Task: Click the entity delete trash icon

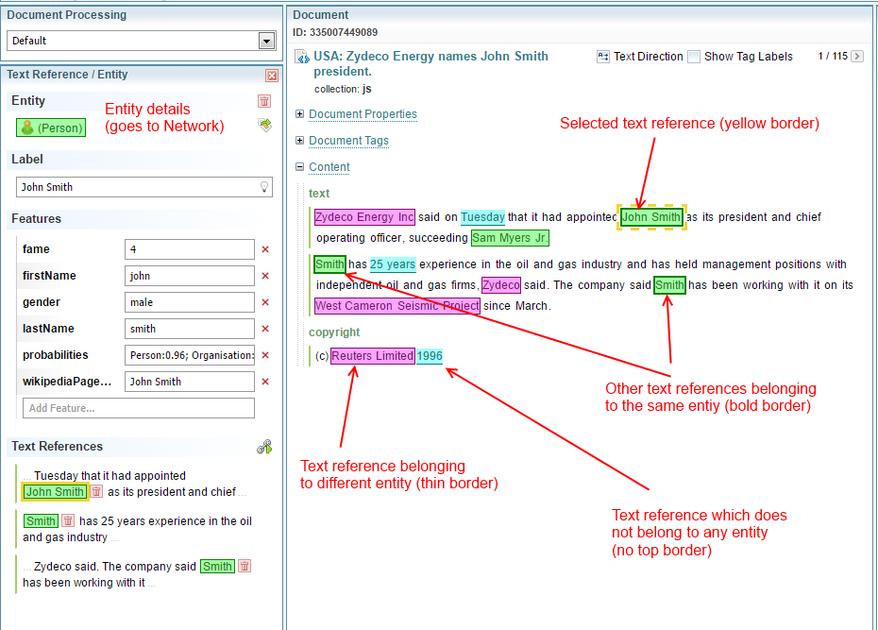Action: [x=264, y=101]
